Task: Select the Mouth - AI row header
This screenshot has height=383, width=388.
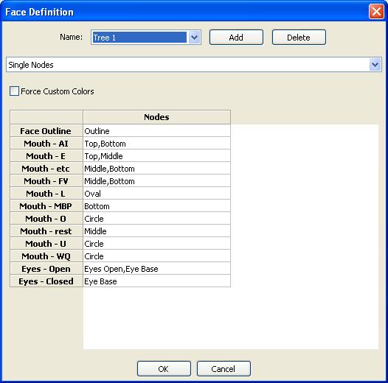Action: [x=46, y=144]
